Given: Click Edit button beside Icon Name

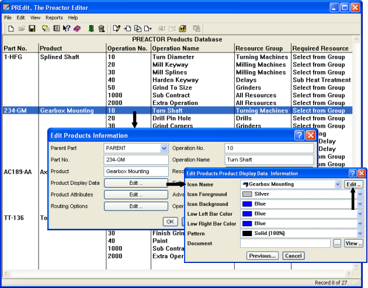Looking at the screenshot, I should (x=353, y=184).
